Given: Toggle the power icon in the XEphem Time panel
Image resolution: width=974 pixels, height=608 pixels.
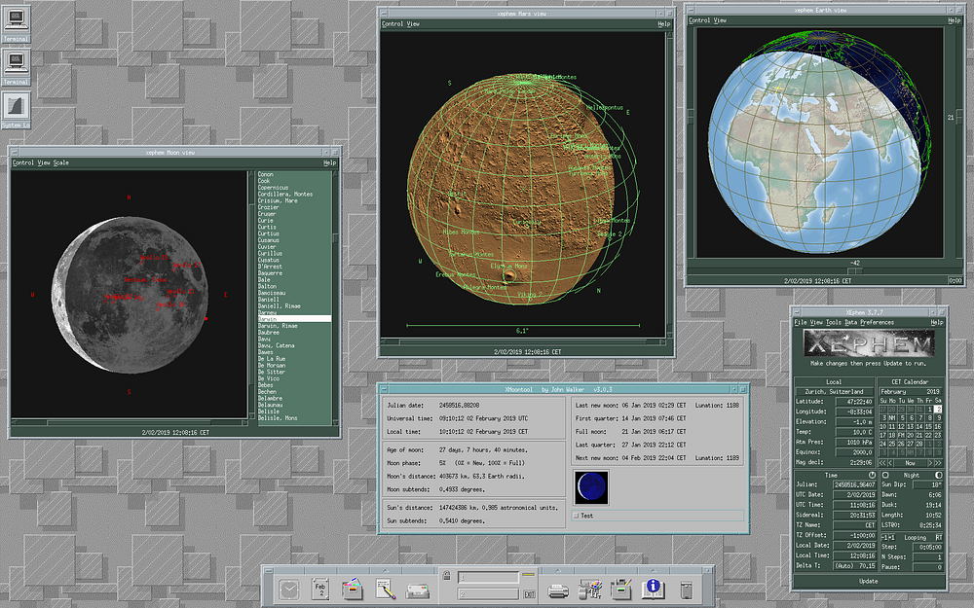Looking at the screenshot, I should click(872, 475).
